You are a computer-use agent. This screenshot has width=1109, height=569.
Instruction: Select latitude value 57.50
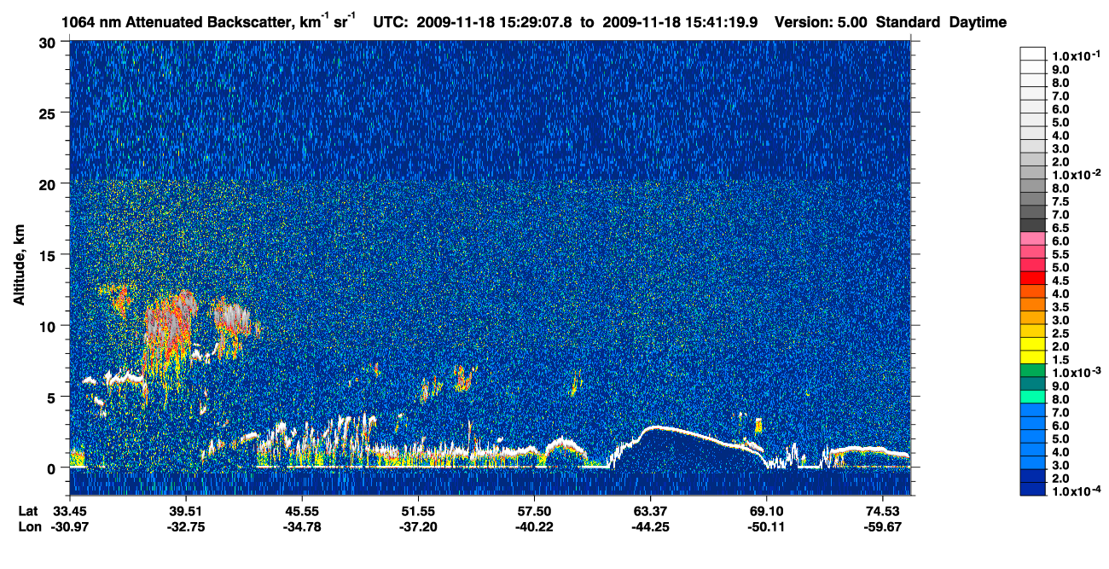(x=533, y=511)
